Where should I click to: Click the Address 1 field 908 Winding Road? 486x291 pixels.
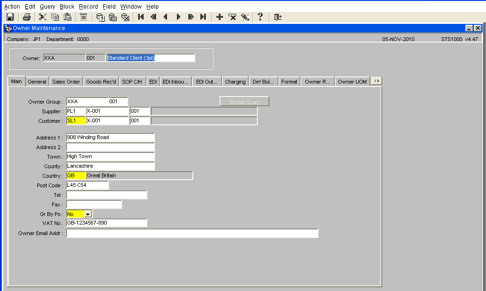coord(110,137)
